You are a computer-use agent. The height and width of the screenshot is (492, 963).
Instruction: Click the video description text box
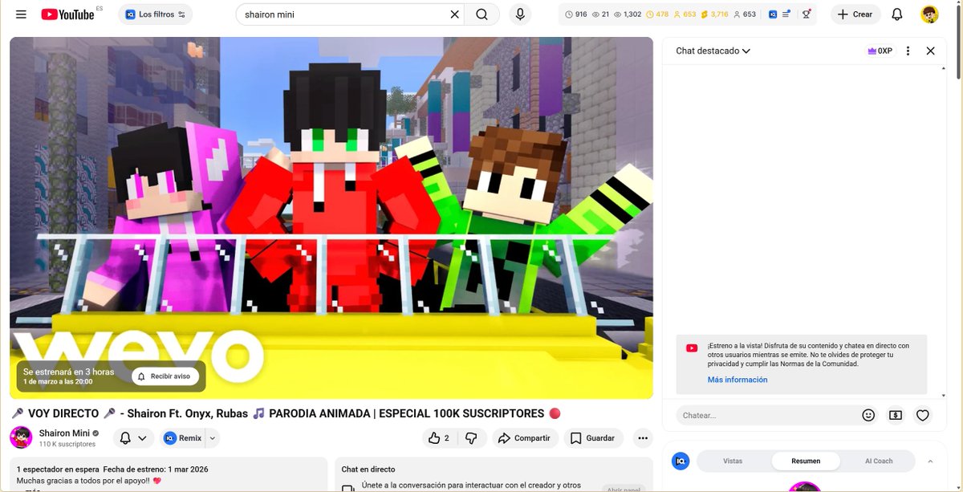169,474
